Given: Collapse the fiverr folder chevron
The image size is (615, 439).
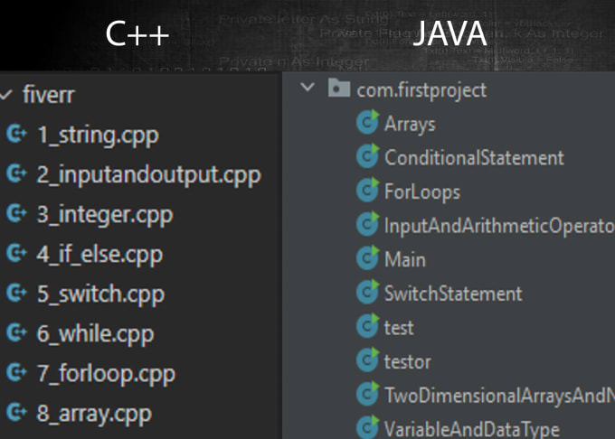Looking at the screenshot, I should pos(6,94).
